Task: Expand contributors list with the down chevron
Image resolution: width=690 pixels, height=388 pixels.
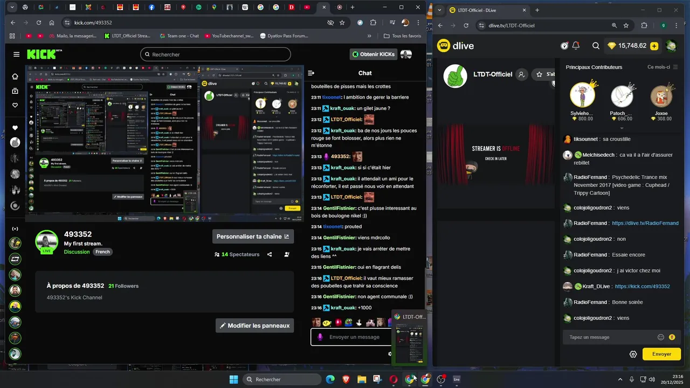Action: pyautogui.click(x=622, y=128)
